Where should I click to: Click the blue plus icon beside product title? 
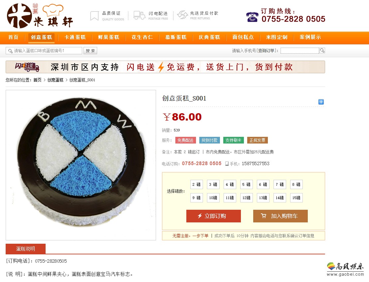pos(321,102)
